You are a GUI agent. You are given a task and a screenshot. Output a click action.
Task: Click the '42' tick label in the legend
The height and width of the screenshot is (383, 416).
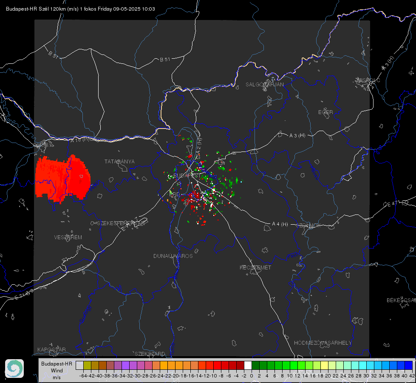(x=412, y=376)
